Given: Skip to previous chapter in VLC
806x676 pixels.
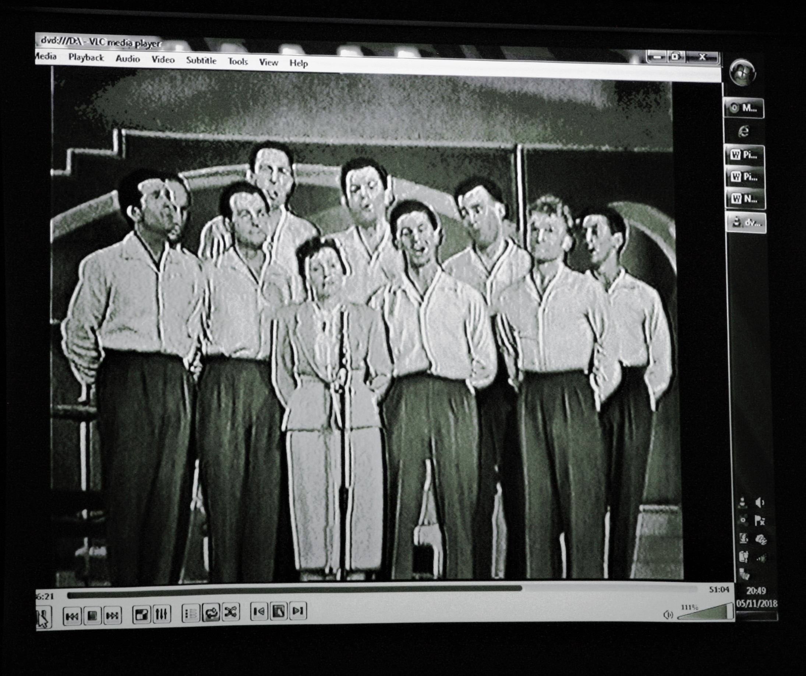Looking at the screenshot, I should [72, 616].
